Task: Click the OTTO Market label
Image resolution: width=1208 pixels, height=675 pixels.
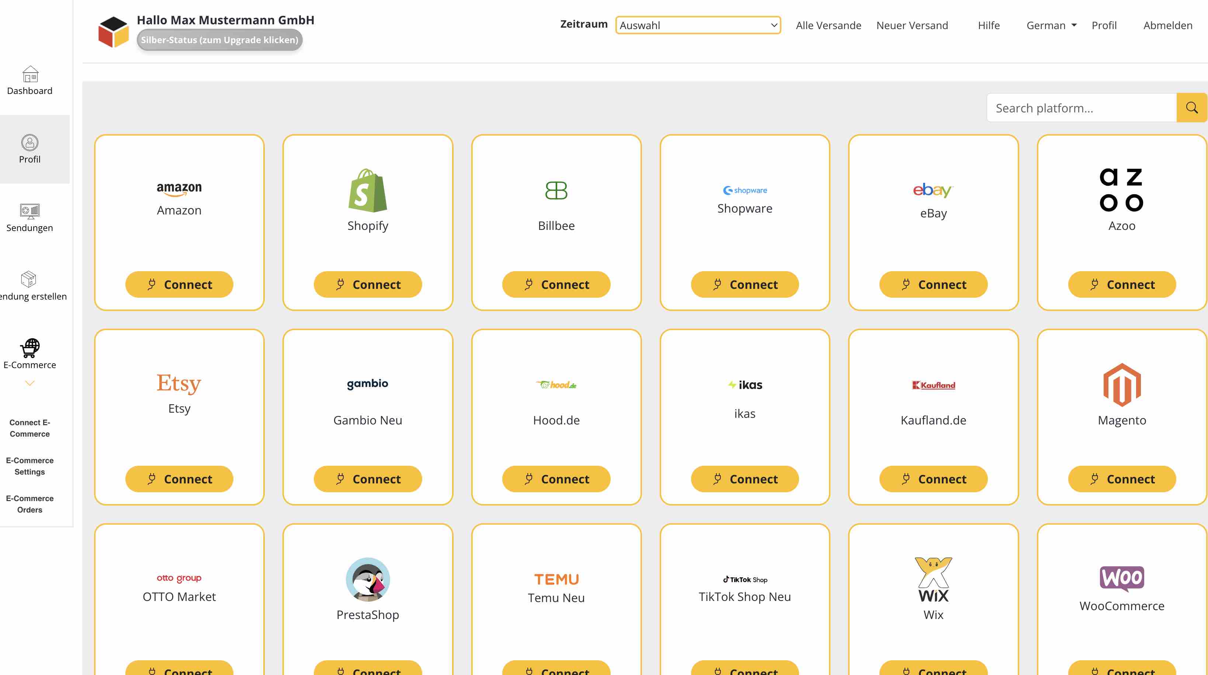Action: 179,596
